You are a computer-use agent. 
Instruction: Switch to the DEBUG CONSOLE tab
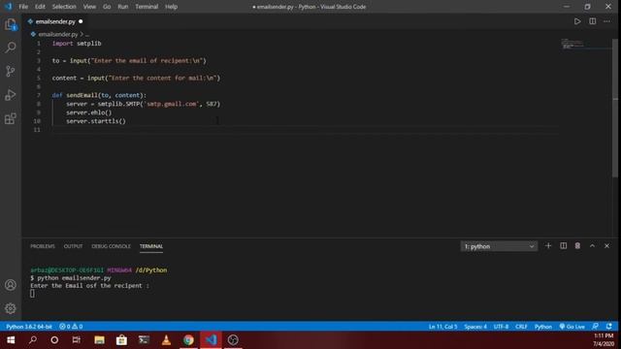point(111,246)
